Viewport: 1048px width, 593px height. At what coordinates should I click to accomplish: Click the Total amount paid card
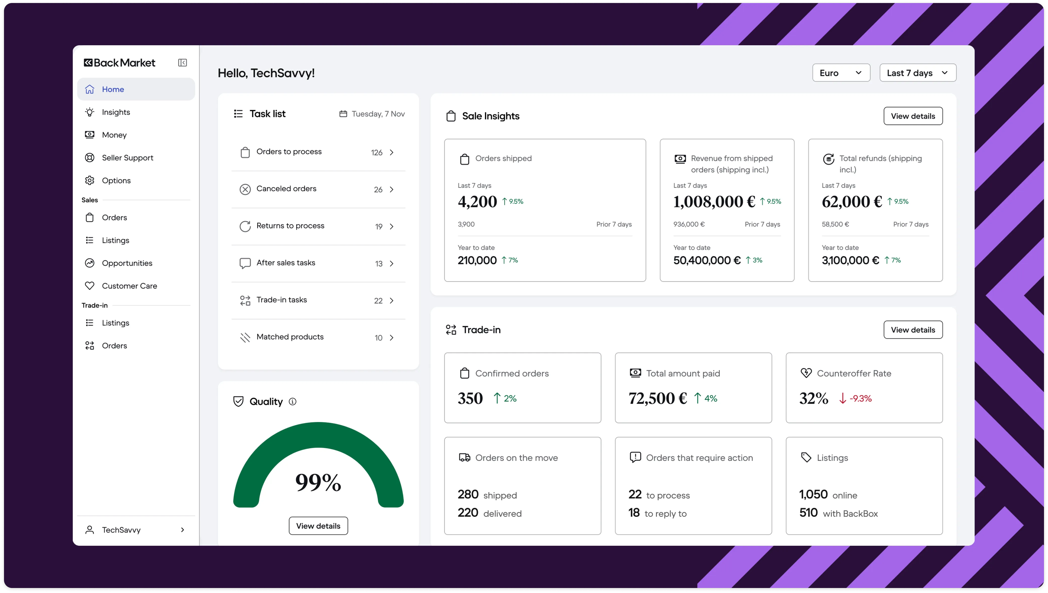click(693, 388)
